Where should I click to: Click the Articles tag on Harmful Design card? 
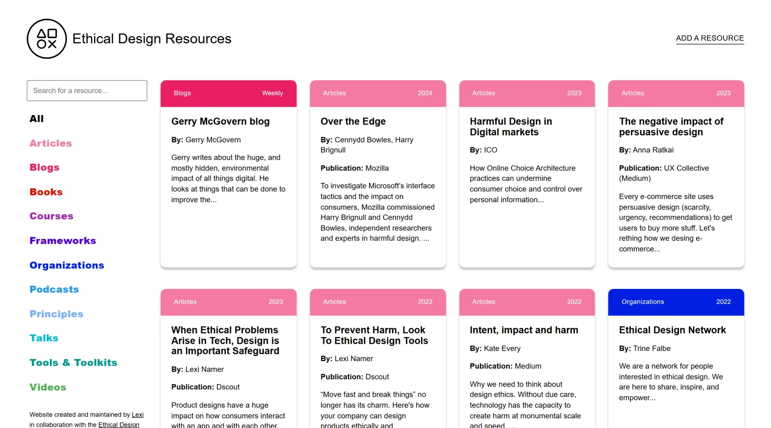483,93
